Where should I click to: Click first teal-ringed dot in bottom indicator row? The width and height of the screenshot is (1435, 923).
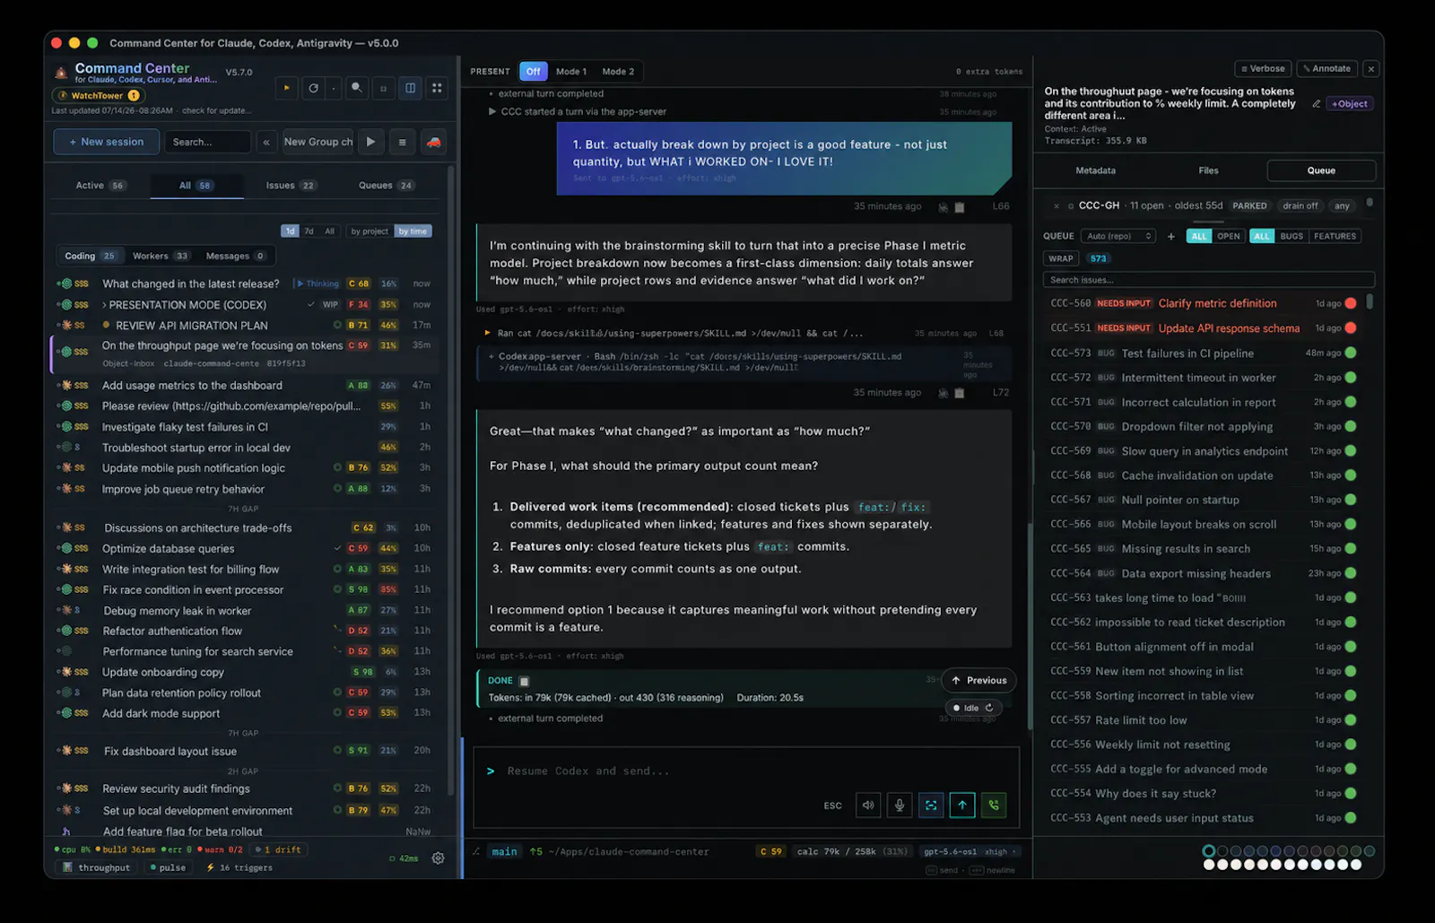coord(1209,851)
